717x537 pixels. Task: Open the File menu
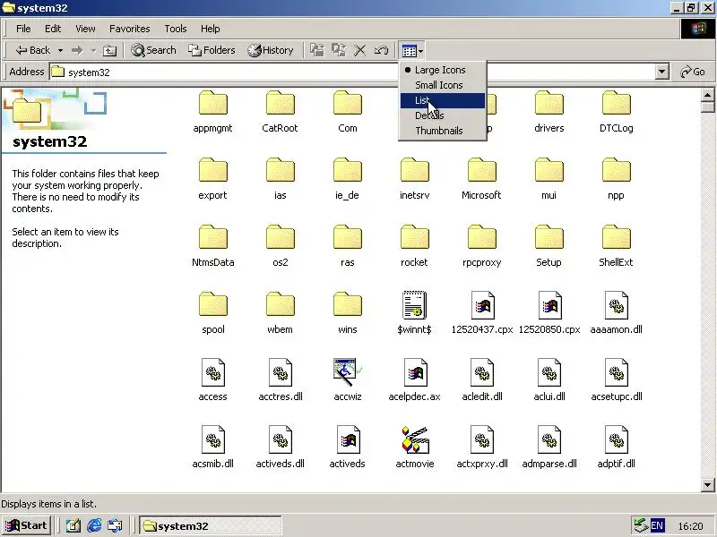coord(23,29)
